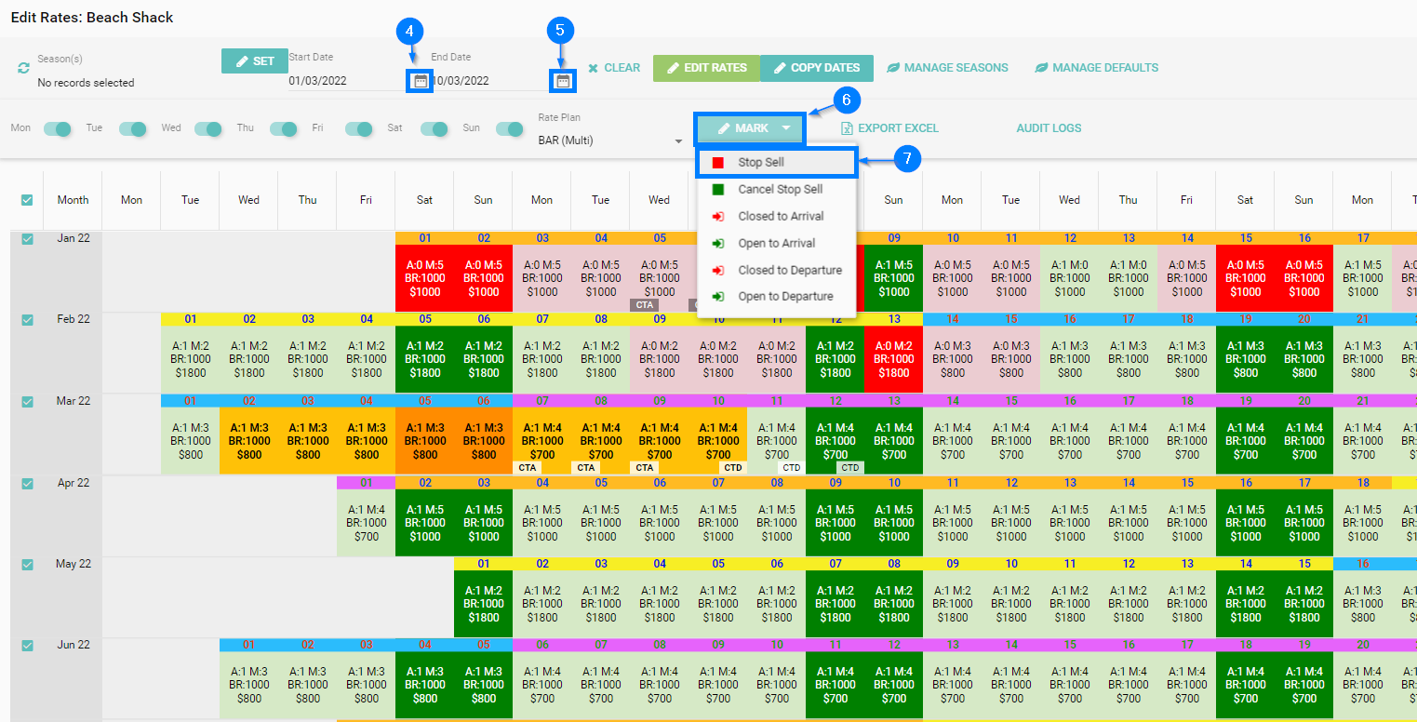
Task: Click the Edit Rates button
Action: [x=706, y=68]
